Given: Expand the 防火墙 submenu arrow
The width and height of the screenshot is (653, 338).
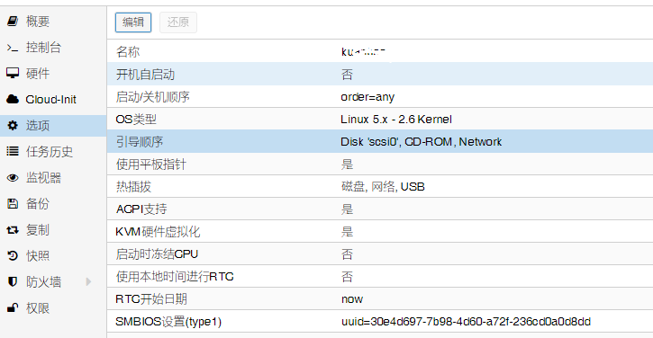Looking at the screenshot, I should coord(88,282).
